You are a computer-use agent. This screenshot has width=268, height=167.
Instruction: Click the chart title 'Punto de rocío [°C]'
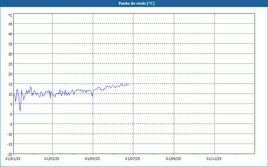136,3
